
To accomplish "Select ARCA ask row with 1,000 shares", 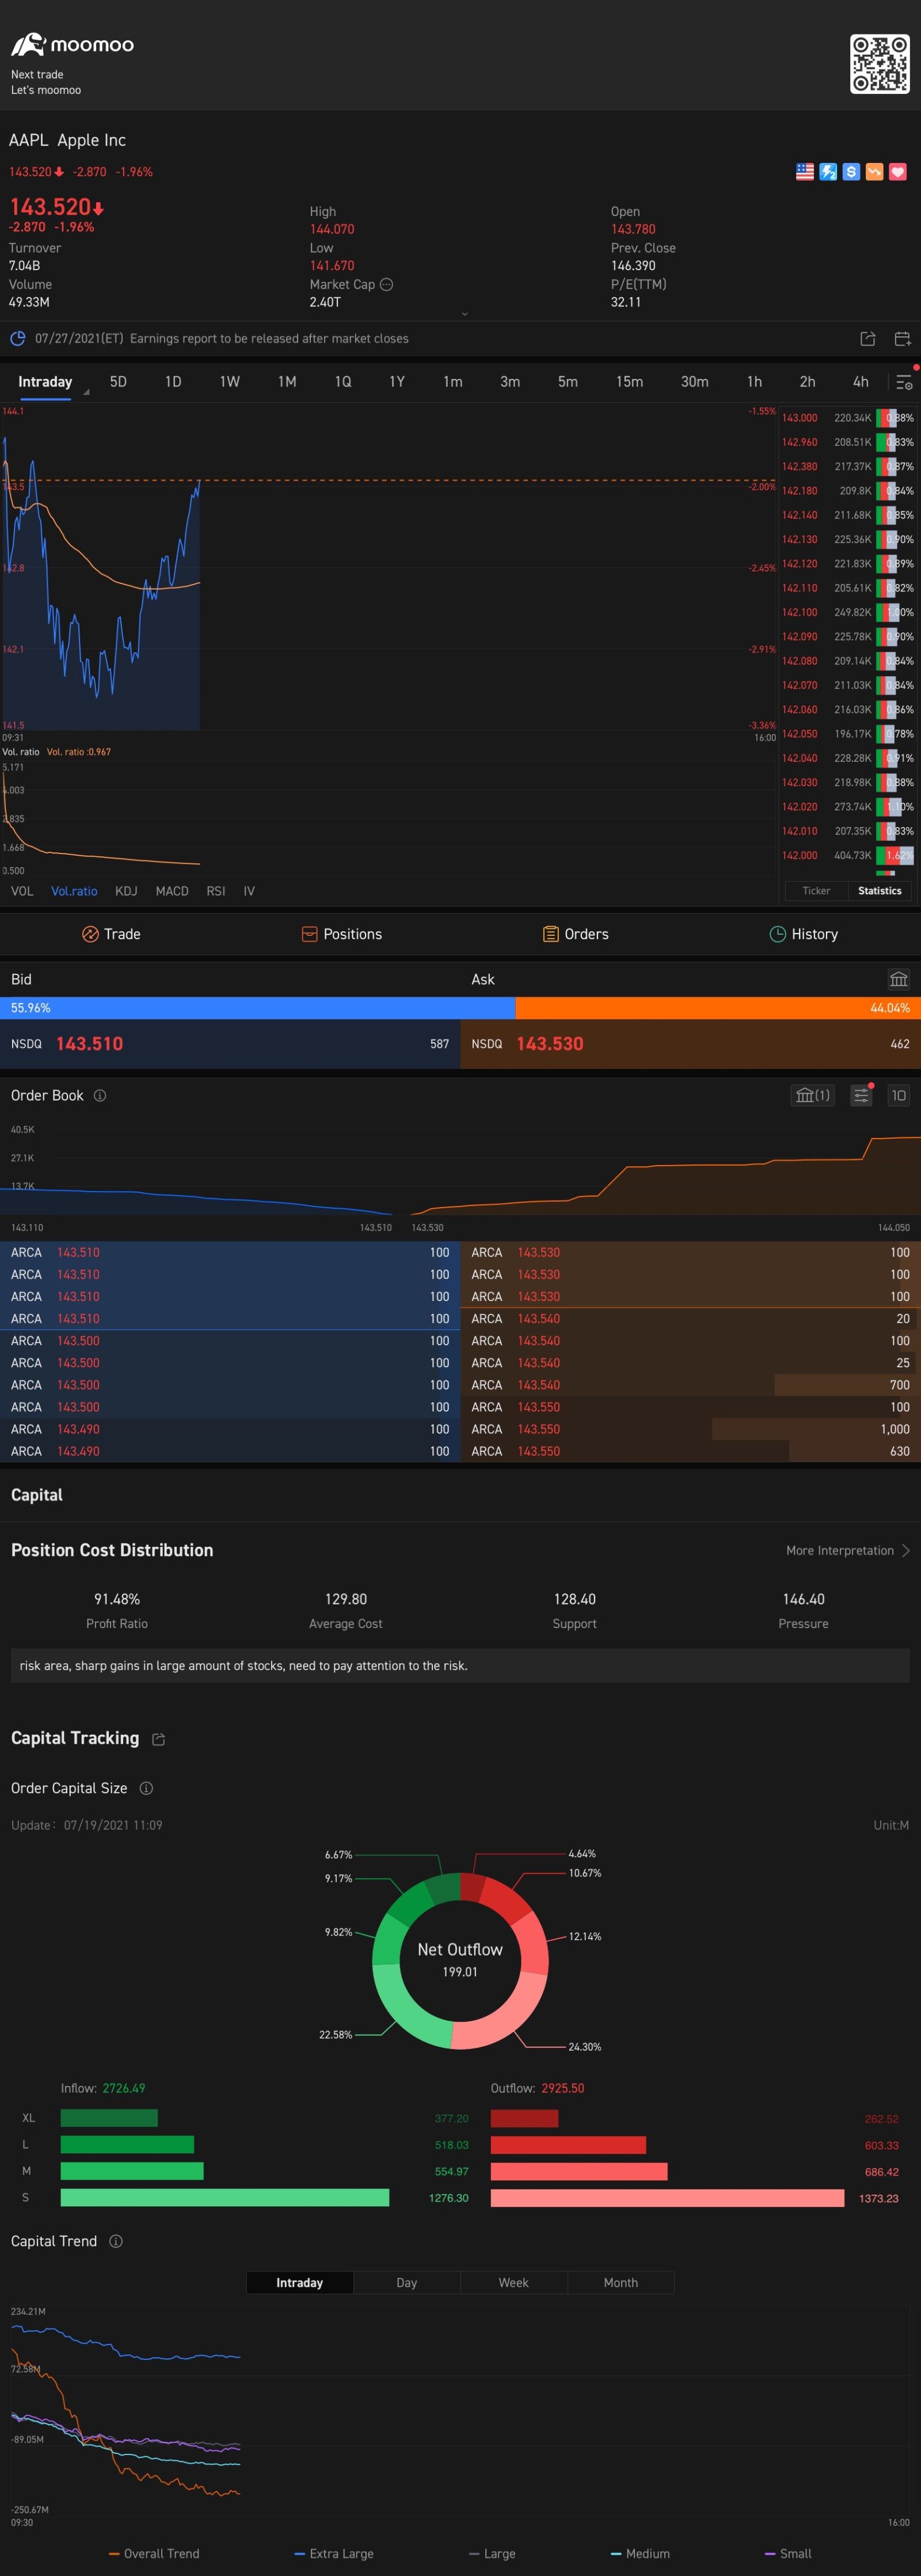I will 690,1429.
